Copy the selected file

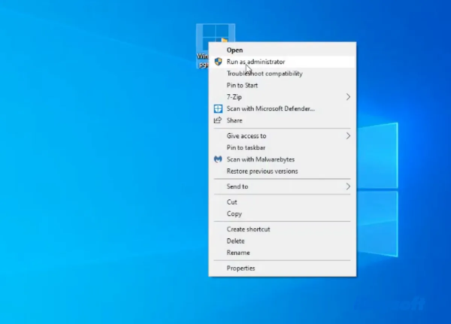[234, 213]
